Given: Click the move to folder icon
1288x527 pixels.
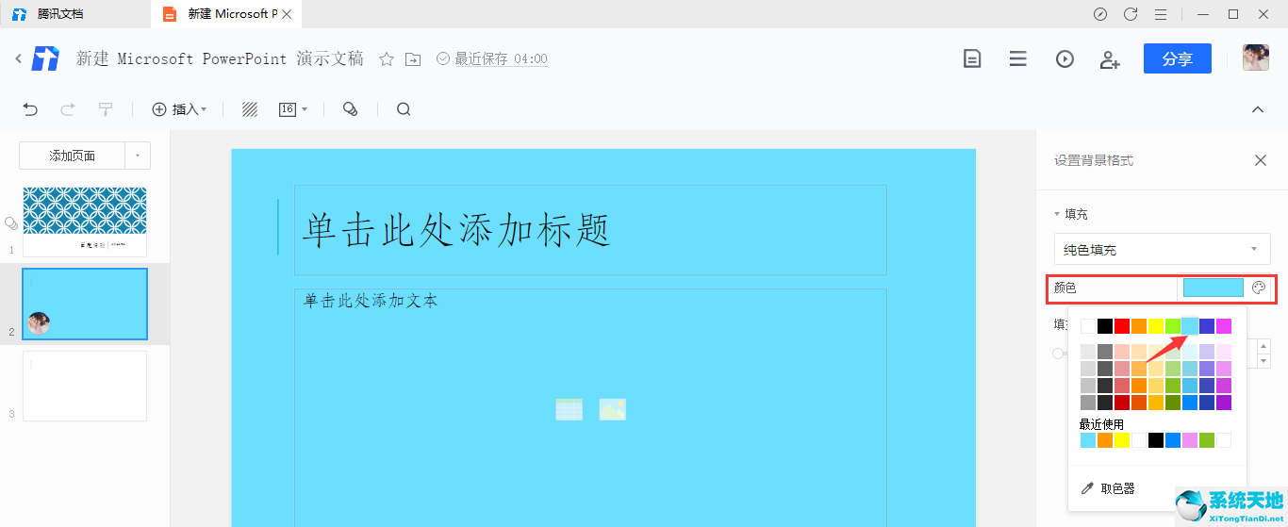Looking at the screenshot, I should click(413, 59).
